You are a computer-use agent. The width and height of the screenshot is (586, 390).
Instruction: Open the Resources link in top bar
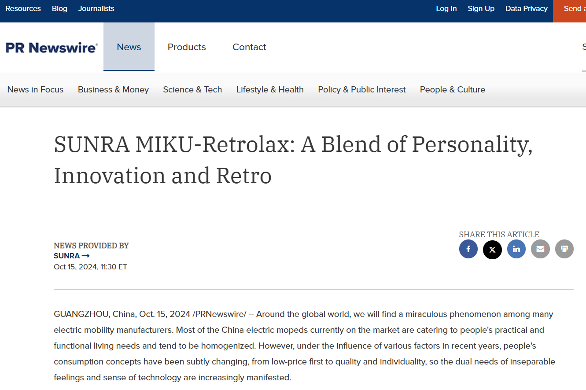tap(23, 9)
